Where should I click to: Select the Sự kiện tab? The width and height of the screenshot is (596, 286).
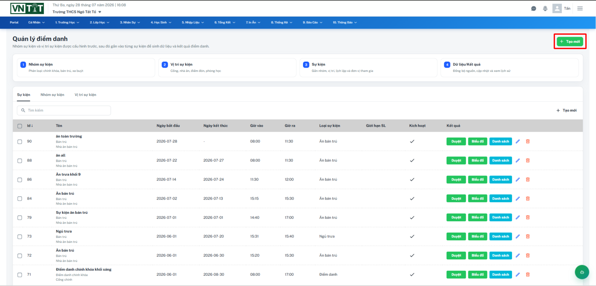tap(24, 95)
